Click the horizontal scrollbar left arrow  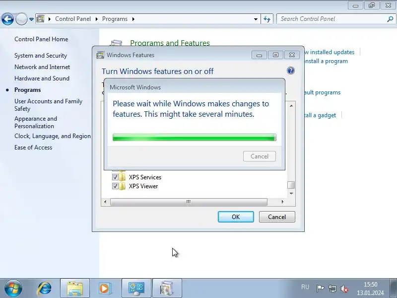point(105,202)
